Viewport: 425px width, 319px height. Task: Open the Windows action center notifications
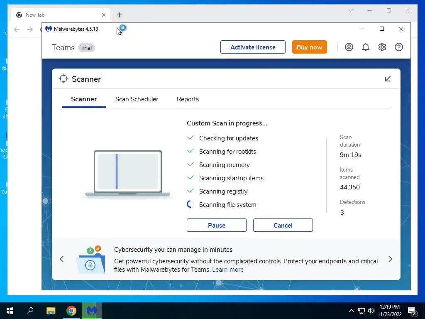(412, 311)
